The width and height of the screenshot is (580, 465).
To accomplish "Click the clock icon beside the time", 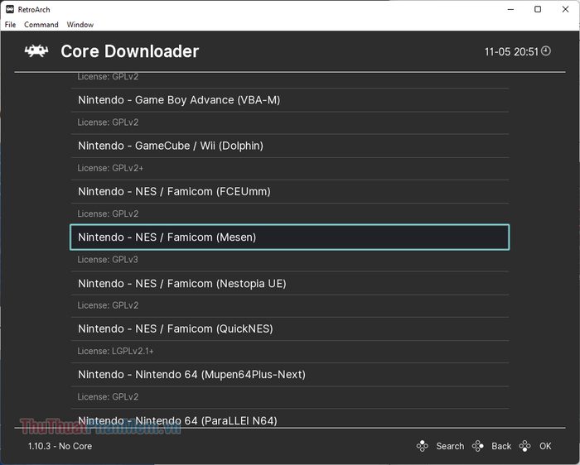I will click(x=546, y=51).
